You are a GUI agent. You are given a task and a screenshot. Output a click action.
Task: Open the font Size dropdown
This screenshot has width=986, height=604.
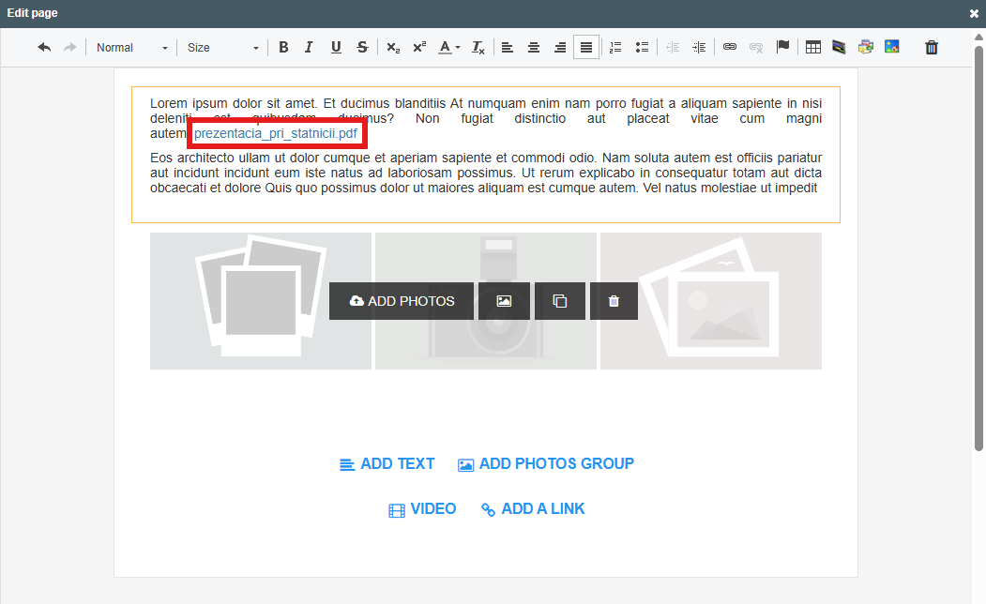pyautogui.click(x=222, y=48)
